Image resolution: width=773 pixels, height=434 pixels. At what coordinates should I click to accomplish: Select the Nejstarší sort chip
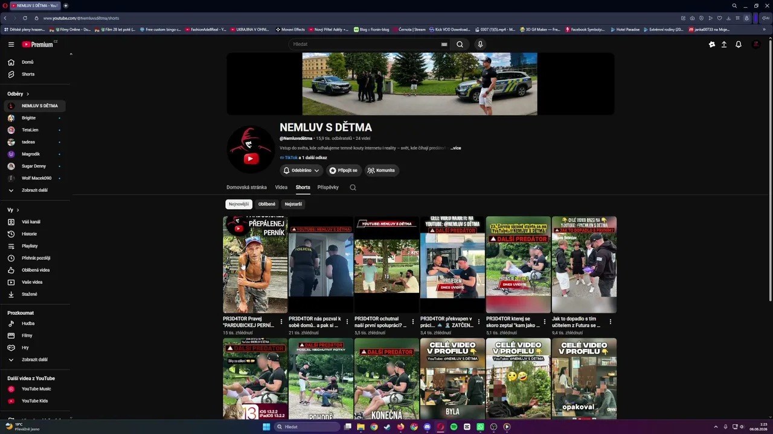[x=293, y=204]
